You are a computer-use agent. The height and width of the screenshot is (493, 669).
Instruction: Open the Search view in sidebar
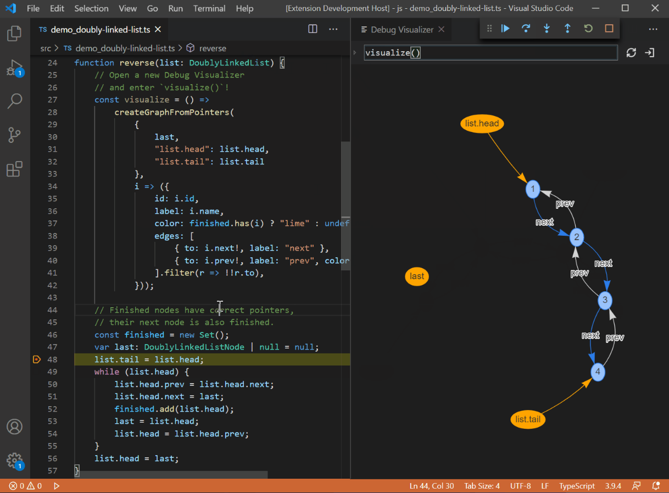(x=15, y=101)
